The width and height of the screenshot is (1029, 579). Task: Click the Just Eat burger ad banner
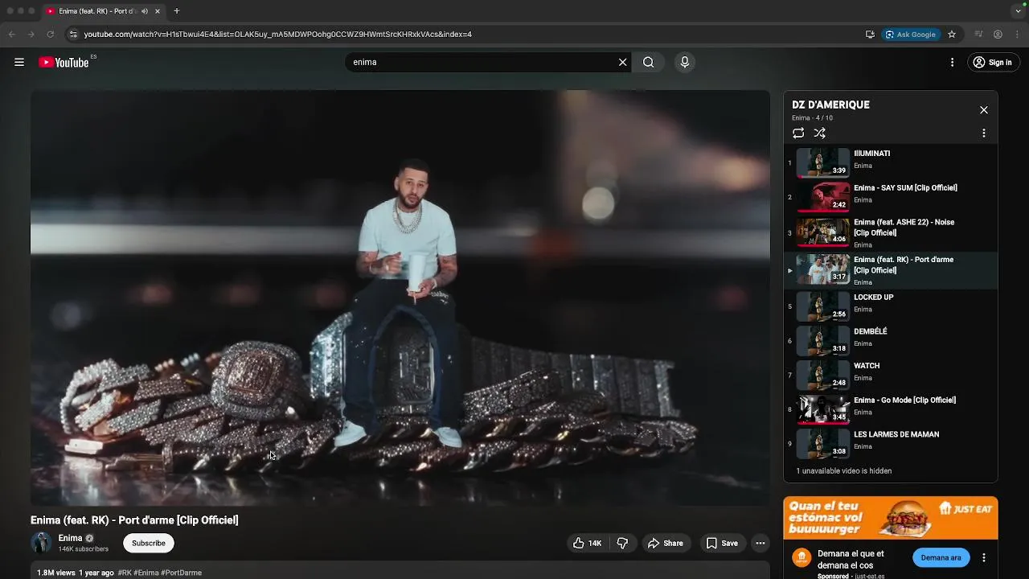[x=891, y=518]
